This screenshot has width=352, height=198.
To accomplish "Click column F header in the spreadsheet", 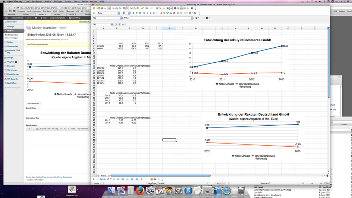I will click(169, 28).
